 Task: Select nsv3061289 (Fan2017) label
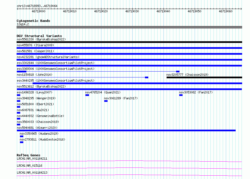(121, 98)
